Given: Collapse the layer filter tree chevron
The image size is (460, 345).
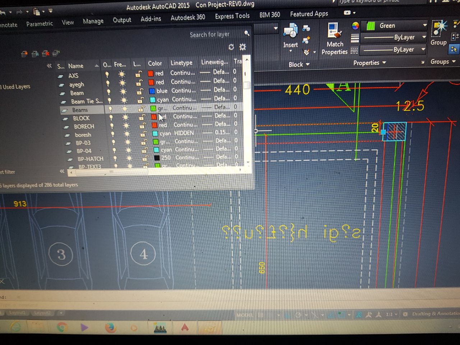Looking at the screenshot, I should point(49,66).
